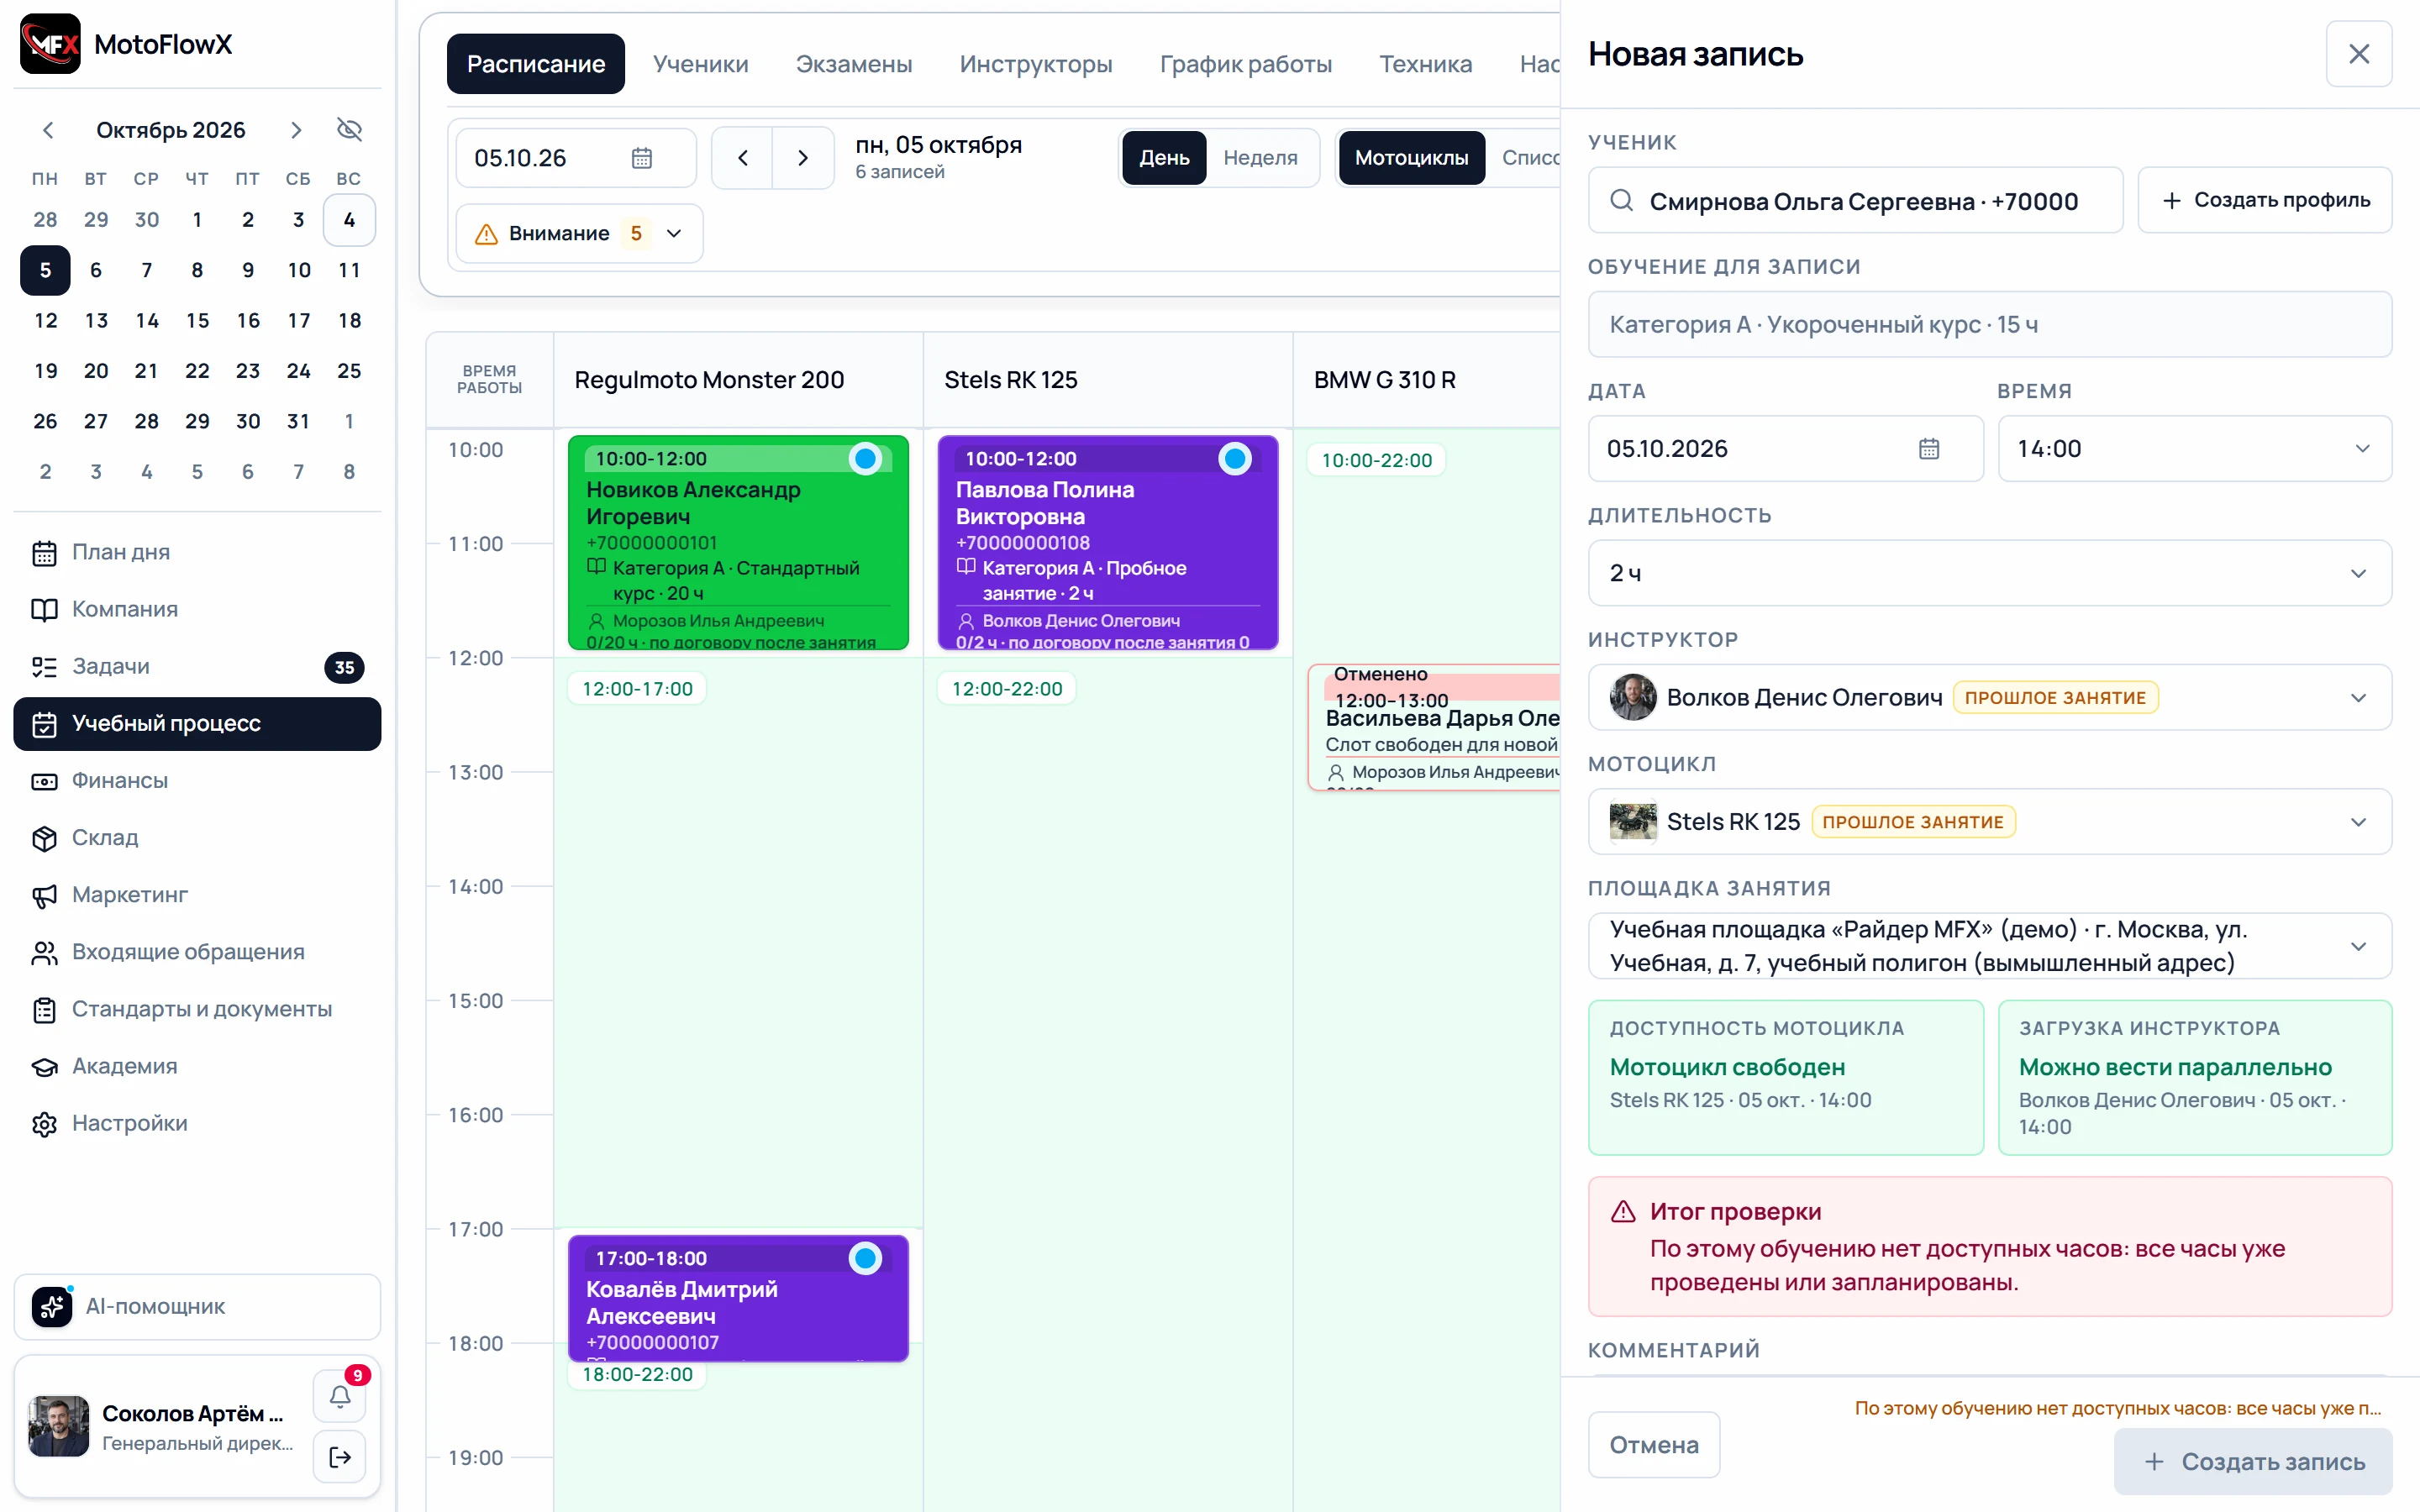Open the Длительность 2 ч dropdown
Screen dimensions: 2420x1512
1989,573
